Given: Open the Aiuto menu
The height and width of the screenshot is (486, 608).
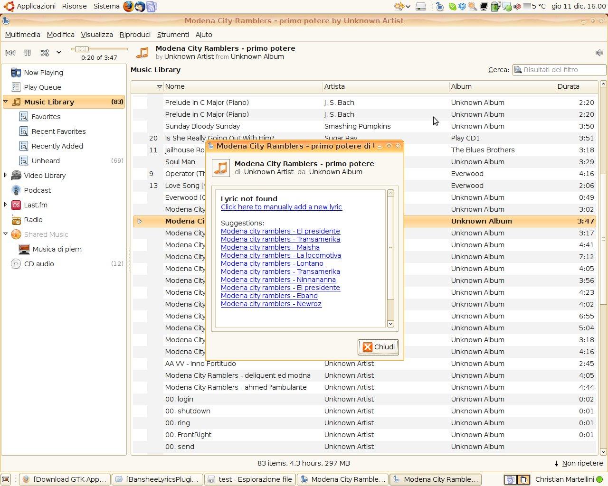Looking at the screenshot, I should [204, 35].
